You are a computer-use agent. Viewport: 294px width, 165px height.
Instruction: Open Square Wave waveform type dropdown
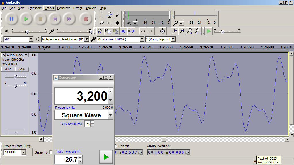[110, 115]
